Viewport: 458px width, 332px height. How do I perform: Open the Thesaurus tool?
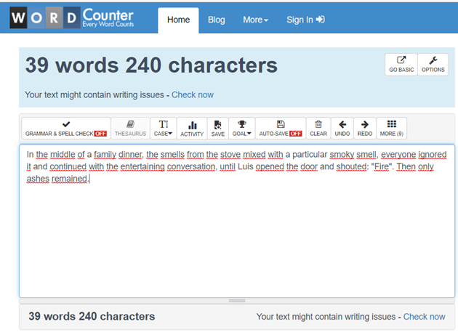(x=130, y=129)
